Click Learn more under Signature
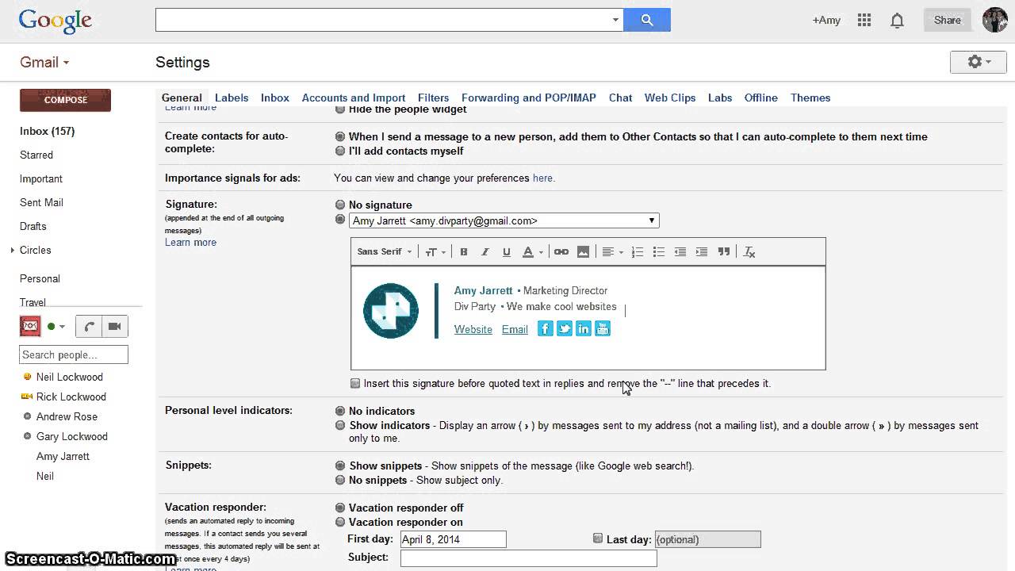Image resolution: width=1015 pixels, height=571 pixels. pyautogui.click(x=190, y=243)
